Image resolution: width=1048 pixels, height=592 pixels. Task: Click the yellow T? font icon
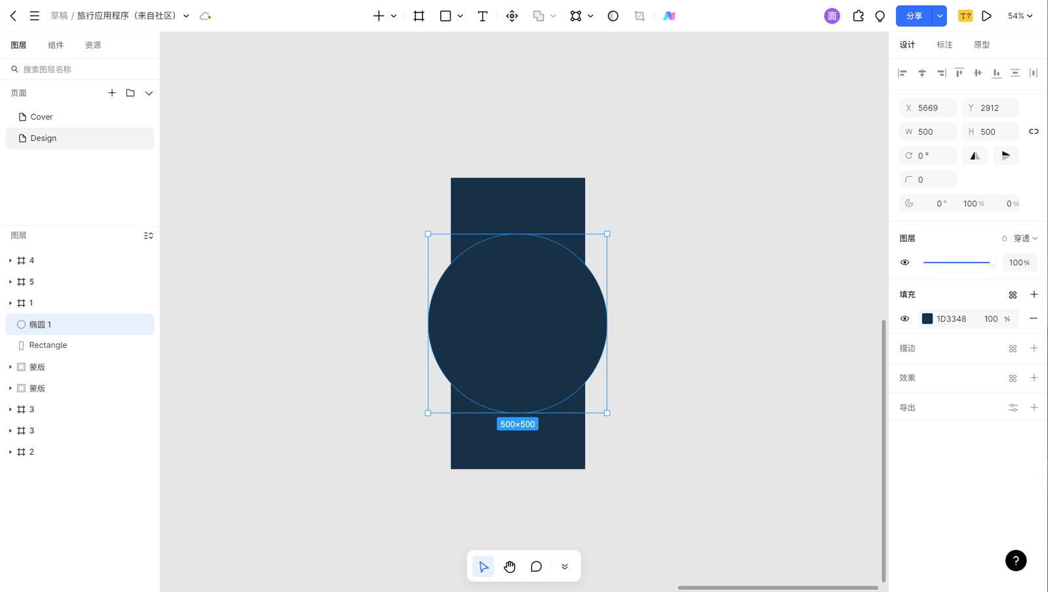965,16
